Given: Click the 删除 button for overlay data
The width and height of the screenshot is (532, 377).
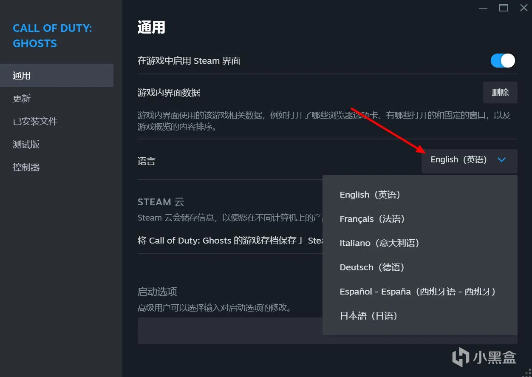Looking at the screenshot, I should (500, 92).
